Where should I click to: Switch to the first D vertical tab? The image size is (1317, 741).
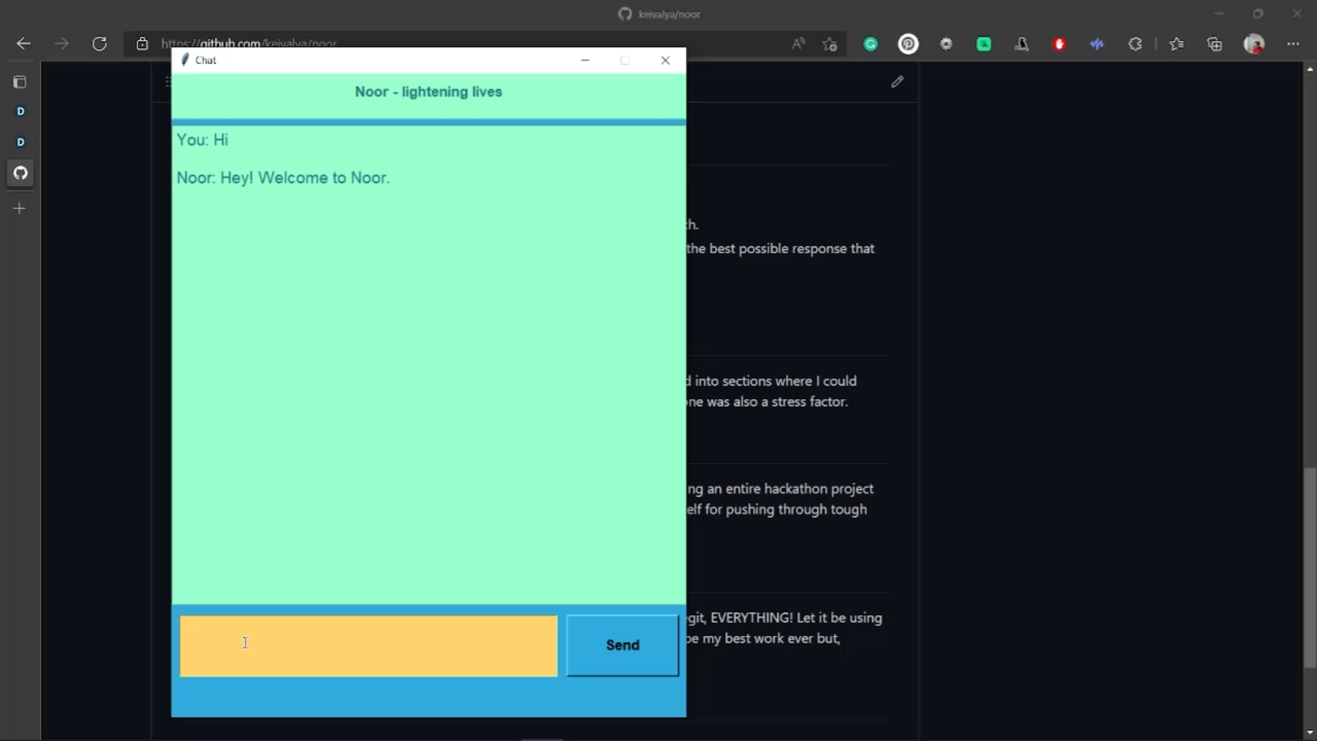(x=21, y=111)
